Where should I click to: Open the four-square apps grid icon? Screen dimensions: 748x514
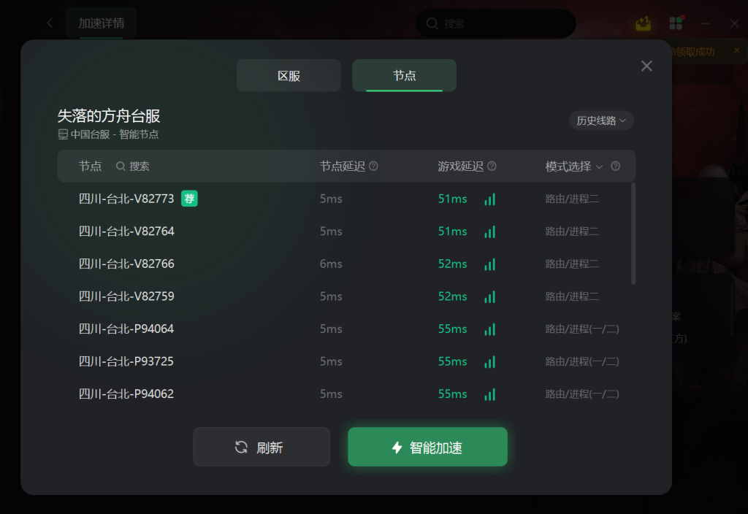676,23
